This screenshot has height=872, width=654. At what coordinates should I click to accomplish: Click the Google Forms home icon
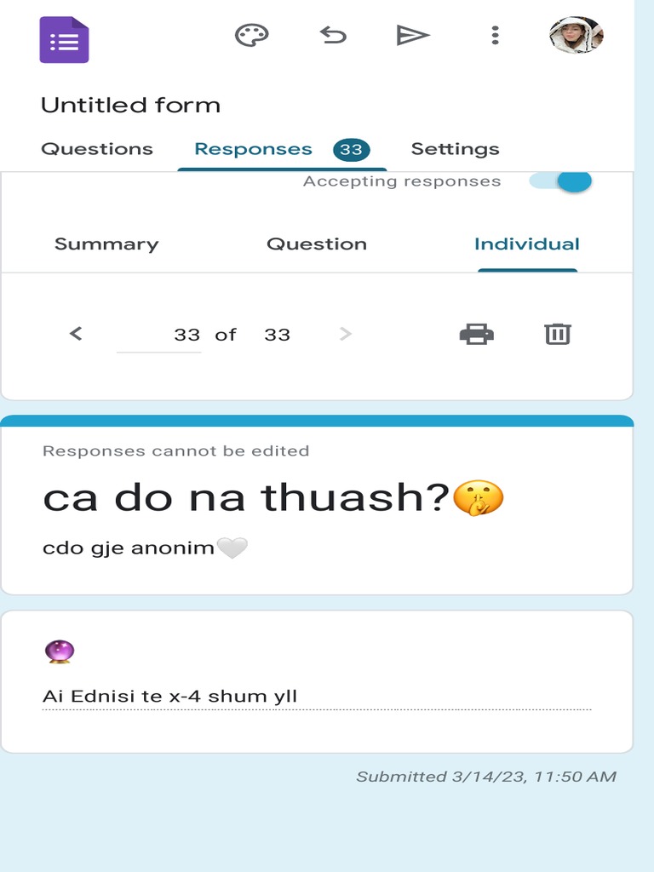click(x=64, y=40)
